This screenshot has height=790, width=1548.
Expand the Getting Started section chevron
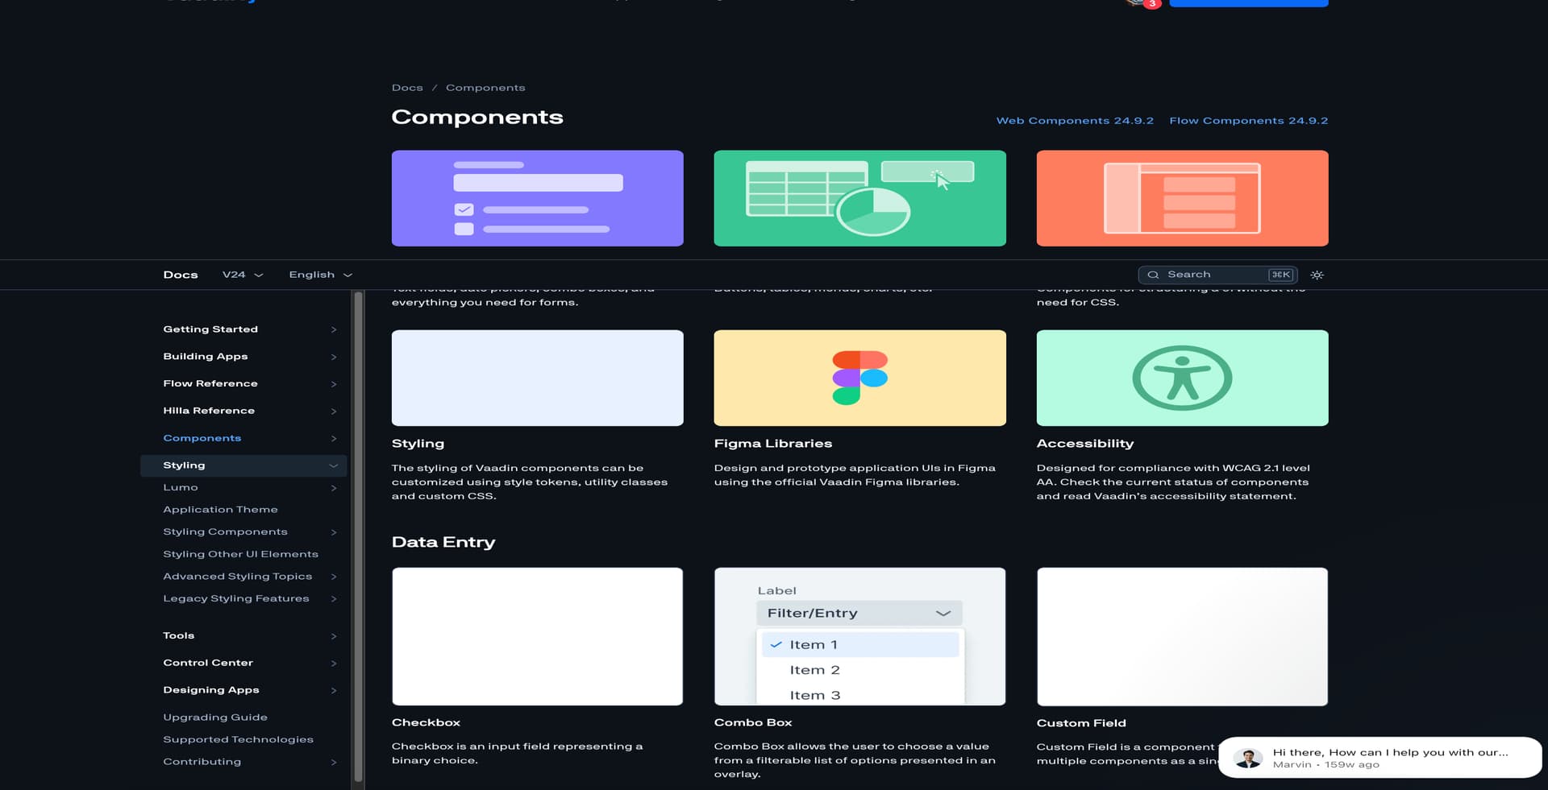(333, 329)
